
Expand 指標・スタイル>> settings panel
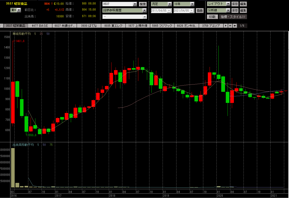tap(233, 17)
